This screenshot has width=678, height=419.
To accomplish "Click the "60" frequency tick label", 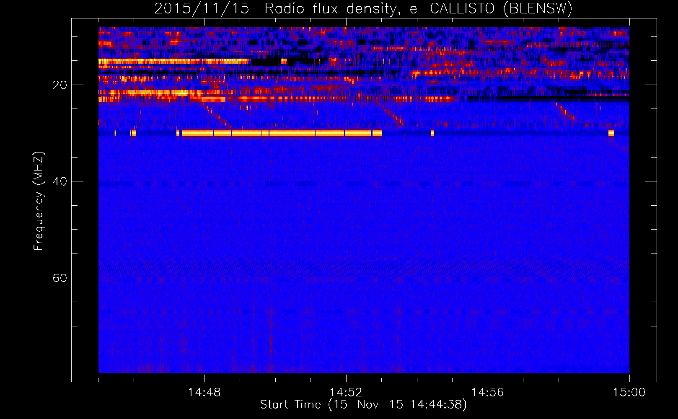I will [60, 278].
